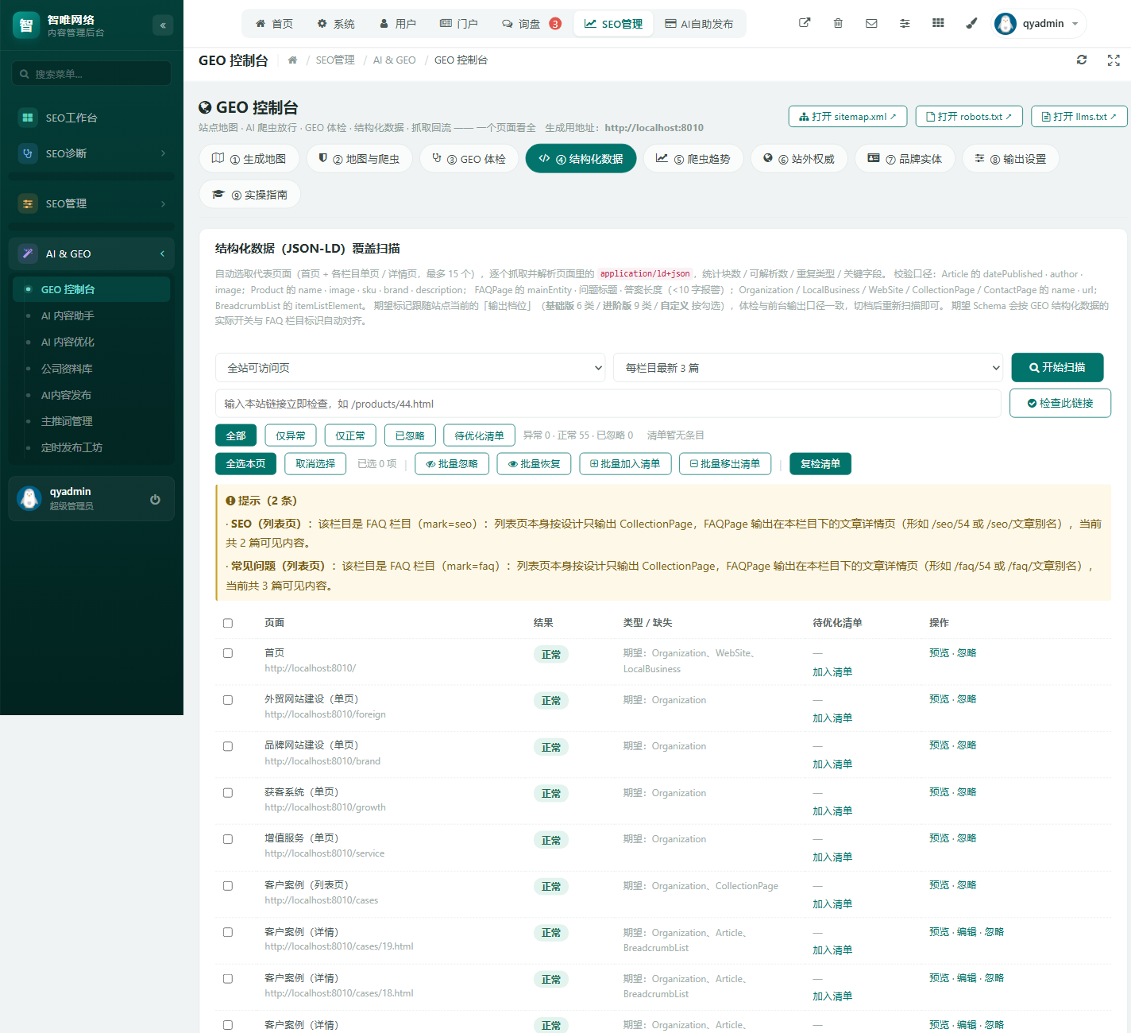
Task: Click the SEO诊断 stethoscope icon
Action: click(x=28, y=153)
